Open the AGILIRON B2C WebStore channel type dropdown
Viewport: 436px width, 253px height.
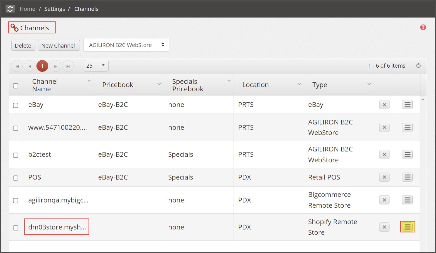coord(126,45)
